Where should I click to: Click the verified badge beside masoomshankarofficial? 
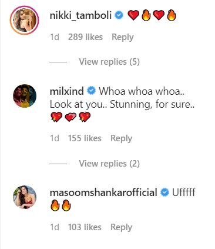[164, 192]
